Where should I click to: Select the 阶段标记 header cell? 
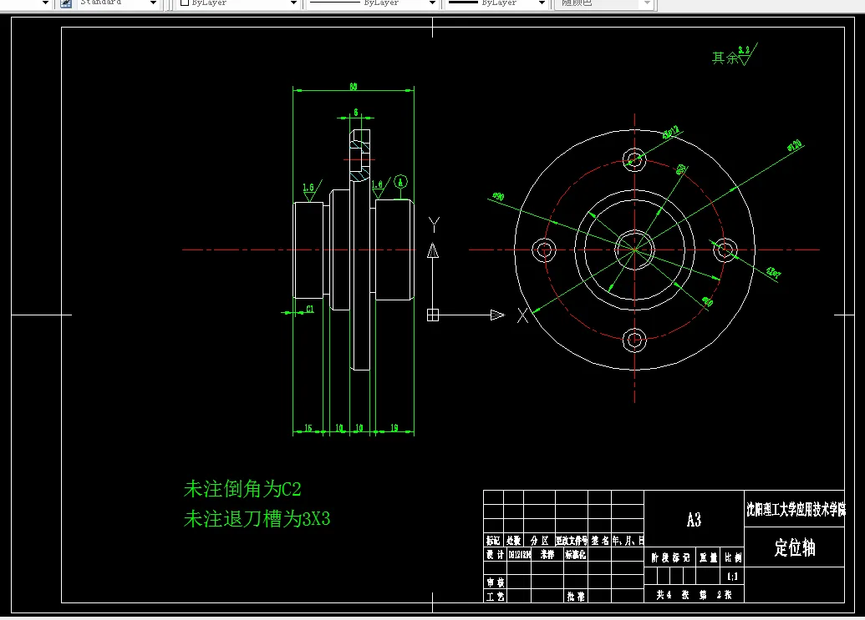[x=670, y=557]
